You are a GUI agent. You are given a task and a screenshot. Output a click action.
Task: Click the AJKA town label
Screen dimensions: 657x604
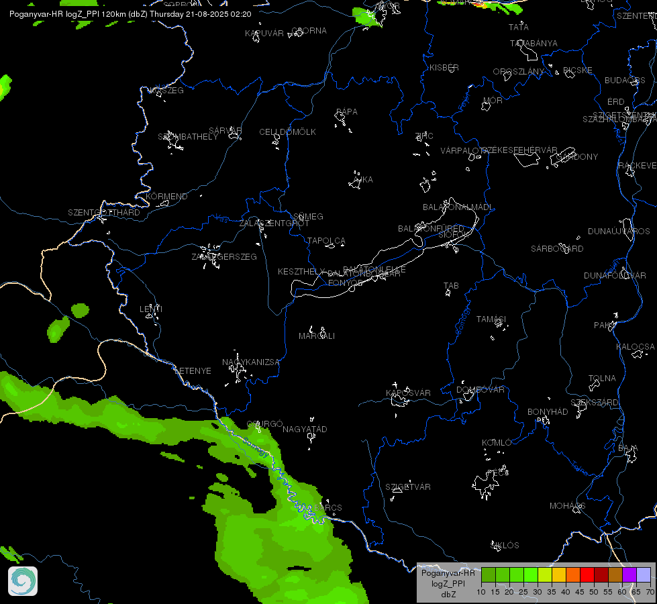[x=363, y=180]
